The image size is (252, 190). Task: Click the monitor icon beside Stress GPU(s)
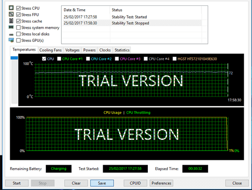(11, 40)
